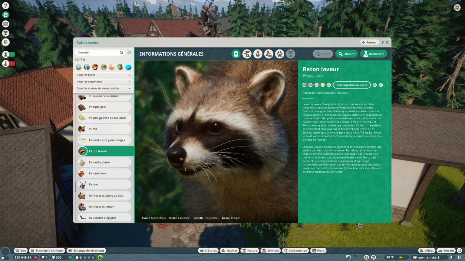Switch to the Échange d'animaux tab
Viewport: 465px width, 261px height.
point(47,250)
